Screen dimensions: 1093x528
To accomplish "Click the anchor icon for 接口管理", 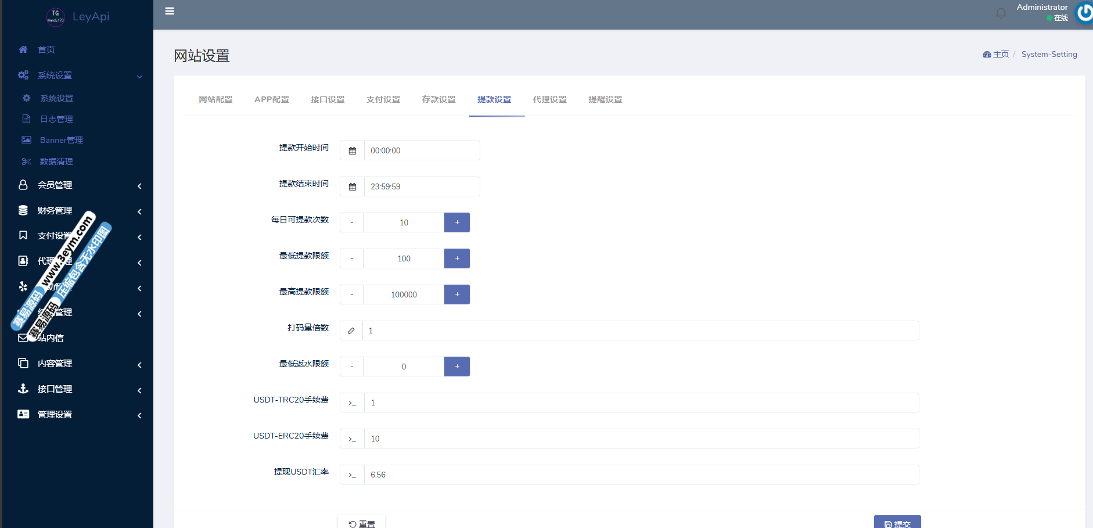I will pos(23,389).
